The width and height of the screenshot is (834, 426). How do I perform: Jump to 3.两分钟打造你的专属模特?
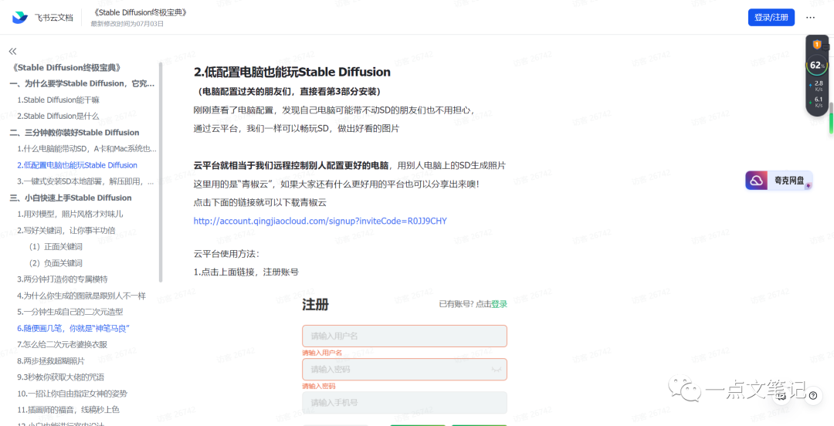coord(63,279)
